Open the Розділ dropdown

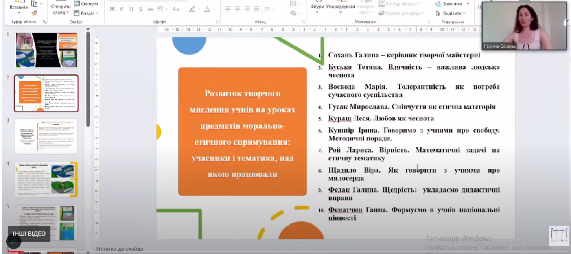[x=86, y=13]
